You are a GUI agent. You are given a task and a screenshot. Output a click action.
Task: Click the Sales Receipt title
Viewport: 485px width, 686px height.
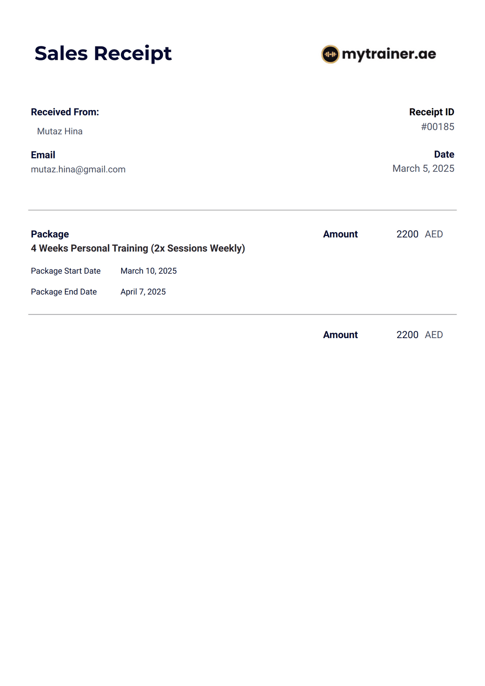point(103,53)
